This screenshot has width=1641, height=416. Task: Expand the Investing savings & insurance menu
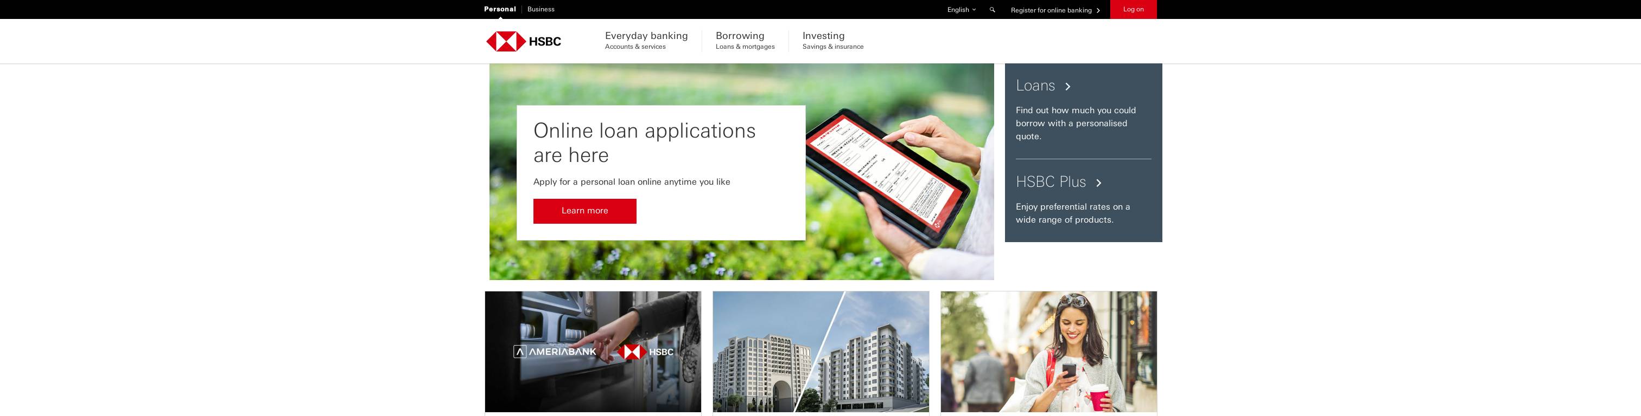[x=832, y=40]
